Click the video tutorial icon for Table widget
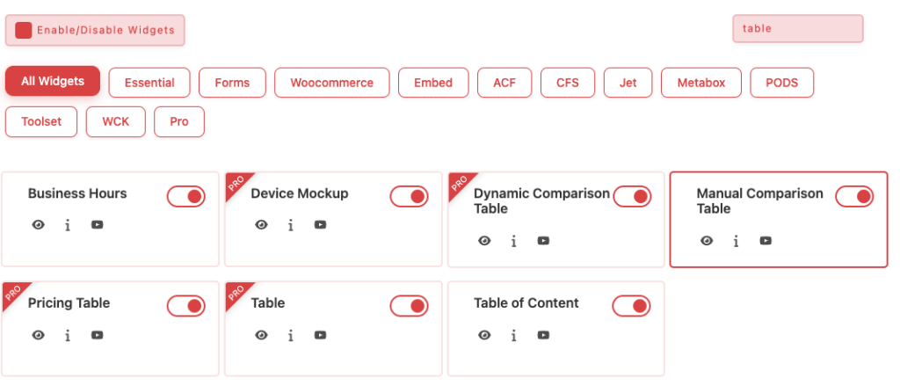The height and width of the screenshot is (386, 900). pos(320,335)
